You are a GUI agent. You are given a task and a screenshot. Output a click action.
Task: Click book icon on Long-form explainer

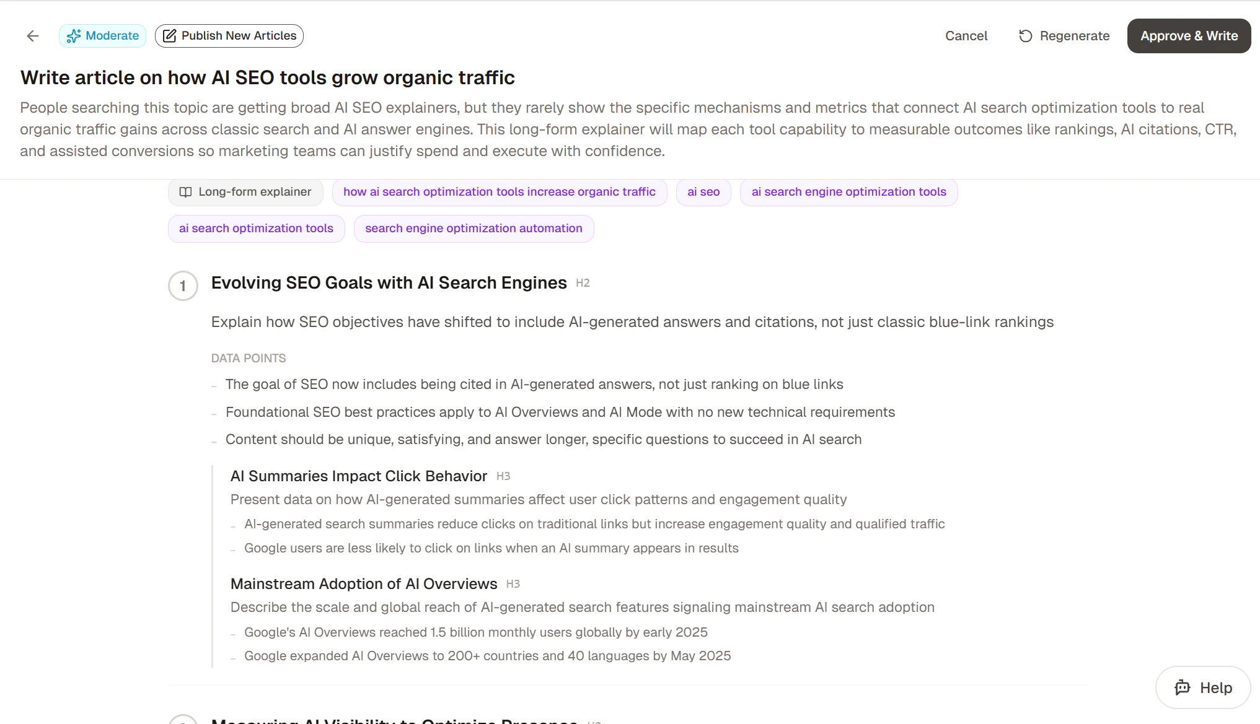[x=185, y=192]
